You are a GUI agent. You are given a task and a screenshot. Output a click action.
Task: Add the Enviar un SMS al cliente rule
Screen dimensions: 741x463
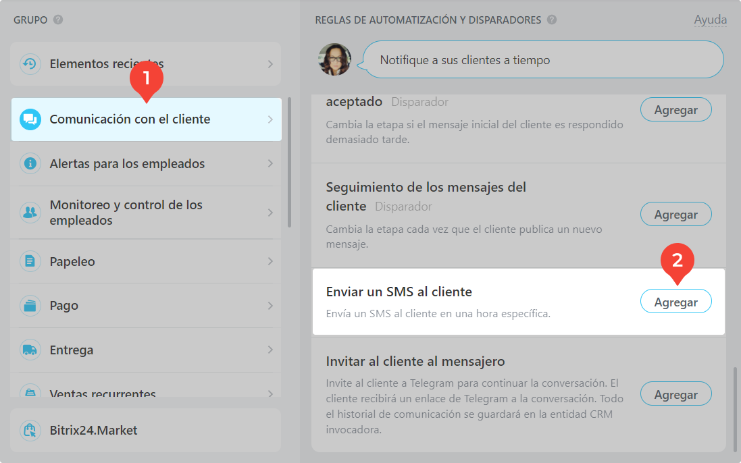[675, 302]
